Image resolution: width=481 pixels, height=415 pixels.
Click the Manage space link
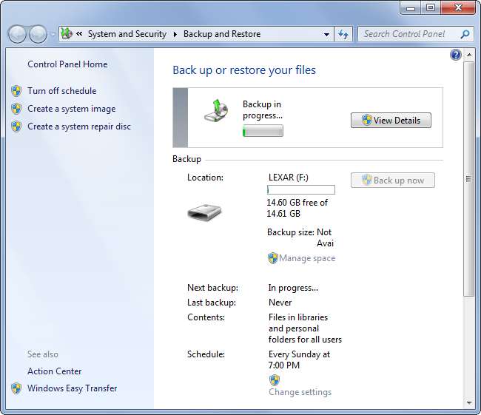coord(307,258)
